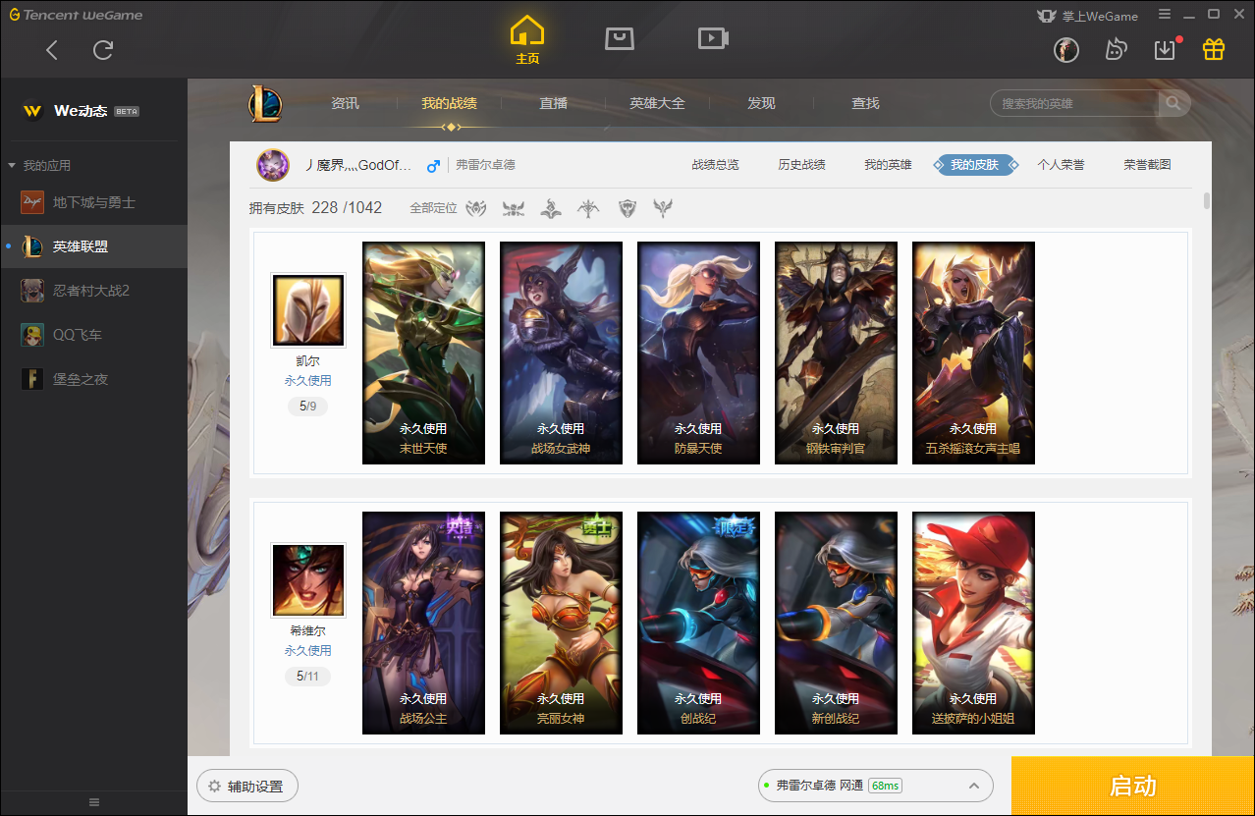This screenshot has height=816, width=1255.
Task: Click the skin list scrollbar thumb
Action: (x=1206, y=201)
